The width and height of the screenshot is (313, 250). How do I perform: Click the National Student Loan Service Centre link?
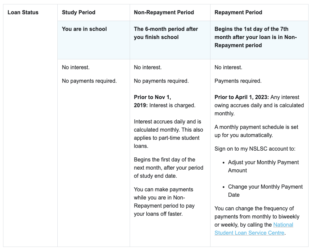[x=254, y=229]
